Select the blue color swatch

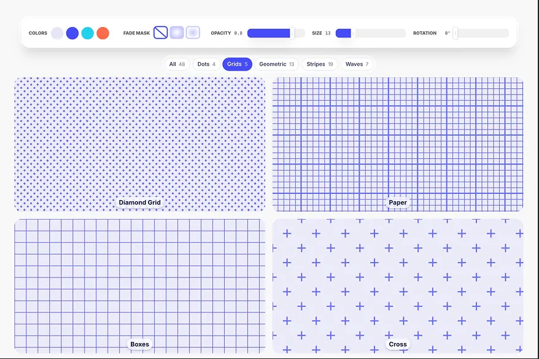pyautogui.click(x=72, y=33)
